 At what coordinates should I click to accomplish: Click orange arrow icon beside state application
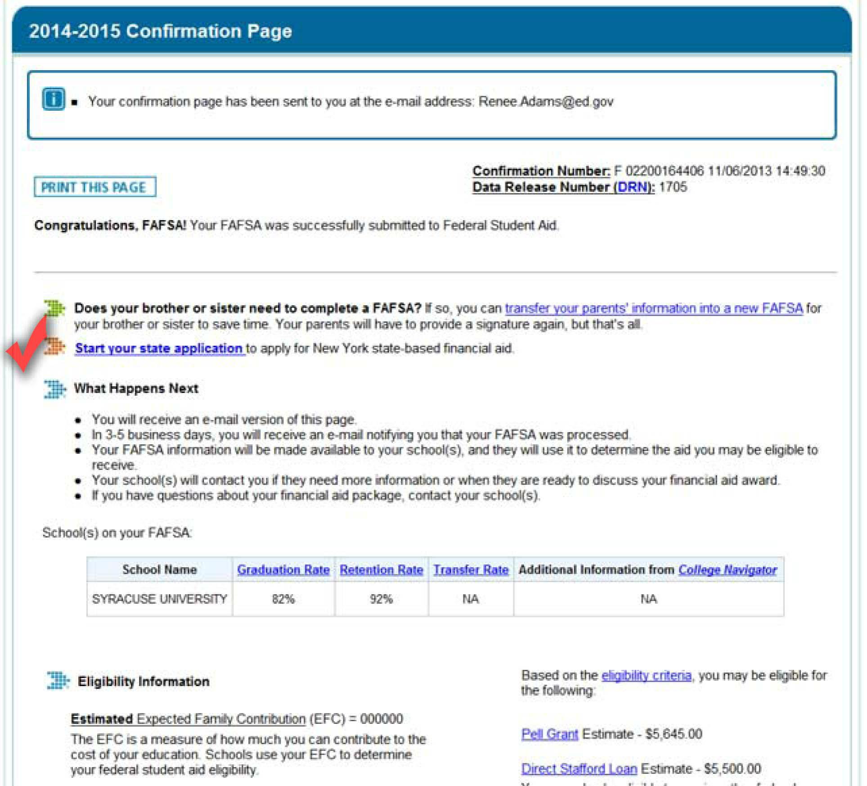coord(55,347)
